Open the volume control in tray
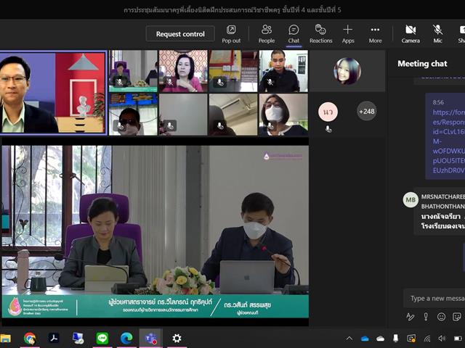Image resolution: width=465 pixels, height=348 pixels. (x=442, y=339)
